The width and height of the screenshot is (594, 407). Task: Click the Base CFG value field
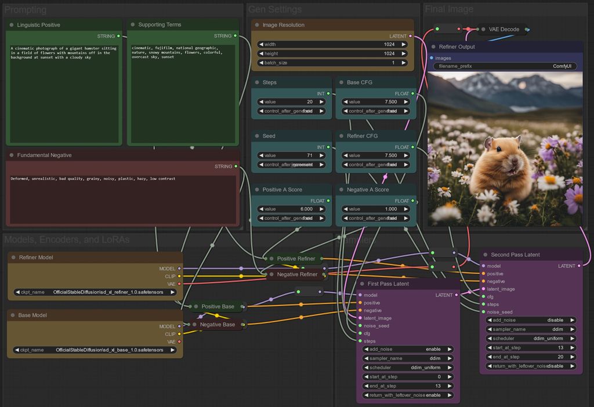[376, 101]
